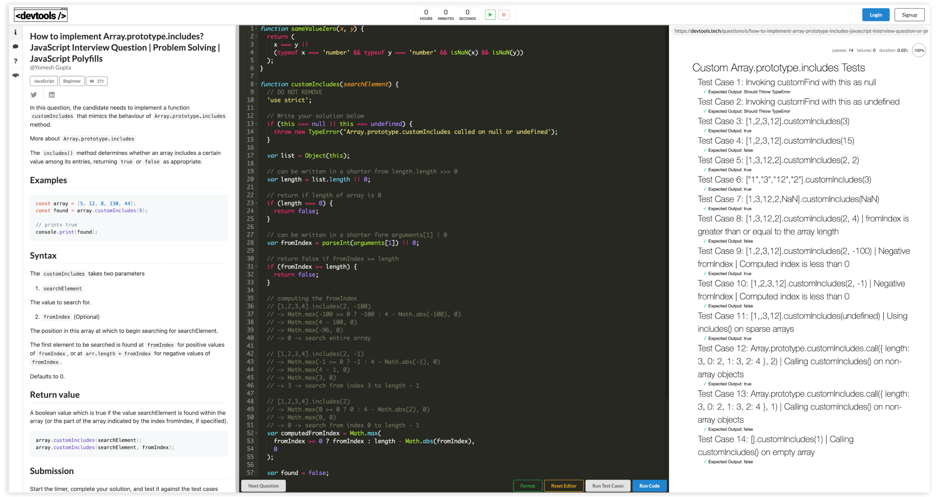Click Test Case 1 title
The height and width of the screenshot is (497, 939).
pyautogui.click(x=787, y=83)
